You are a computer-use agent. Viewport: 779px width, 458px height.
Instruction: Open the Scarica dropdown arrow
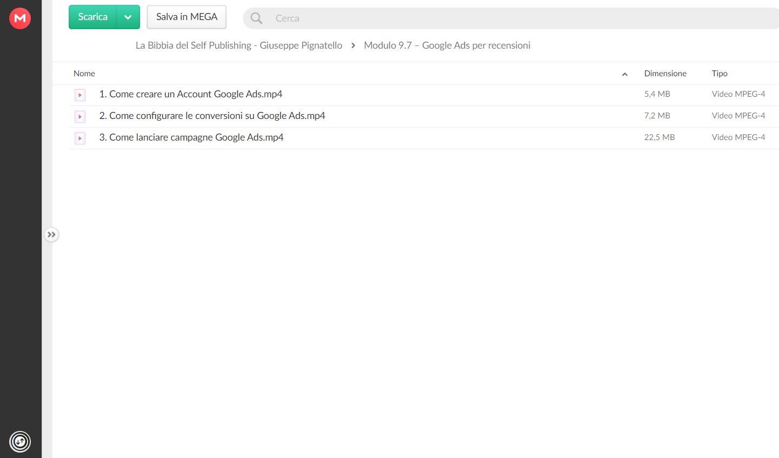click(x=128, y=17)
